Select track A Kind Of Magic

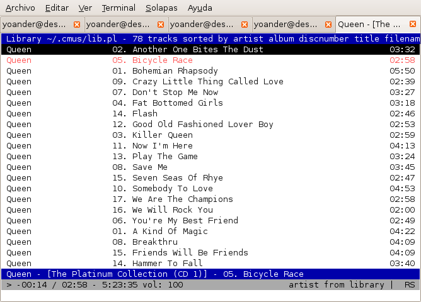click(211, 232)
